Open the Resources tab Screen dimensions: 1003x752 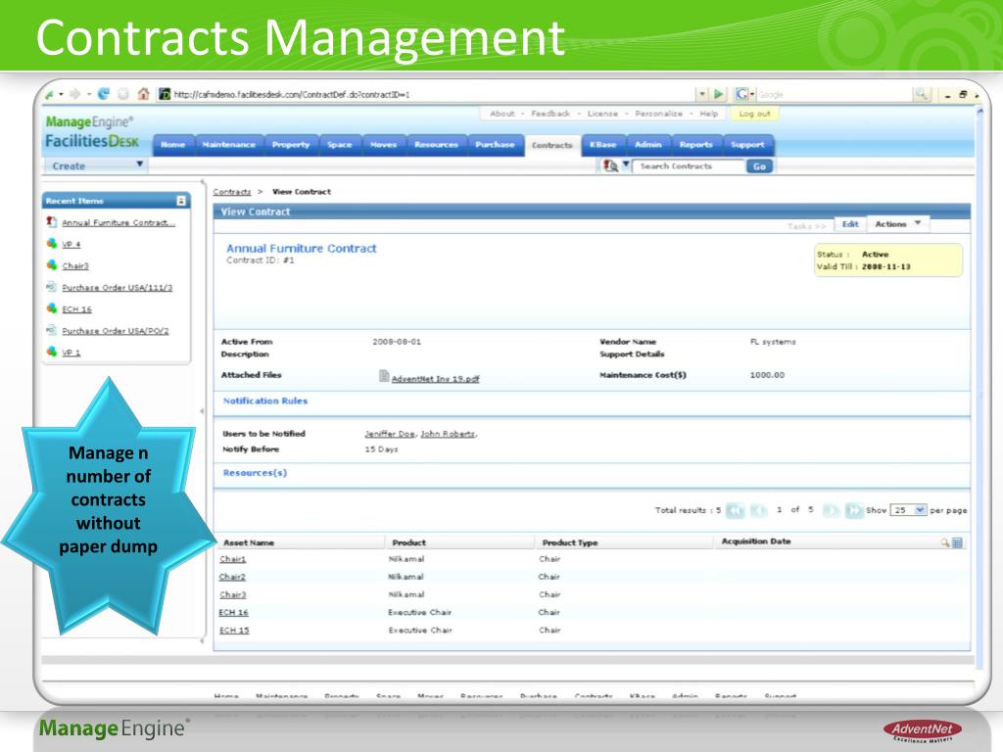click(436, 145)
